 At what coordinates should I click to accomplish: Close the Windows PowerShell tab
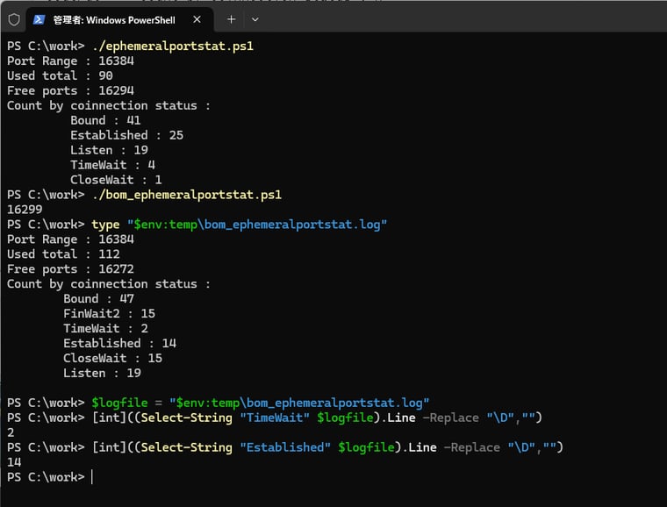pos(197,19)
